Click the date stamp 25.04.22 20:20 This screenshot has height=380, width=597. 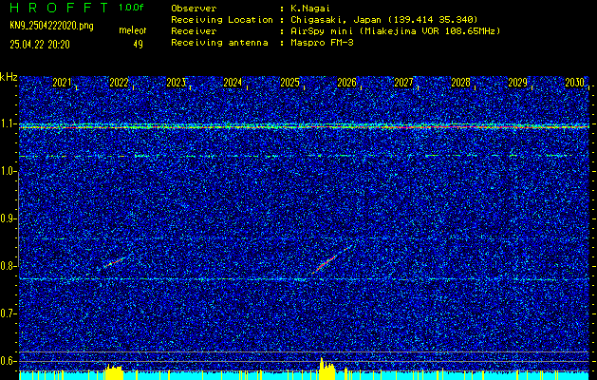(x=40, y=45)
